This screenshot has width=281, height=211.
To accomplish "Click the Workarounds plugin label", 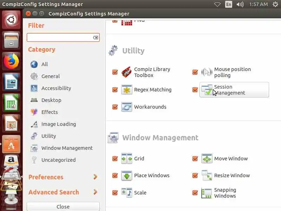I will pos(150,107).
